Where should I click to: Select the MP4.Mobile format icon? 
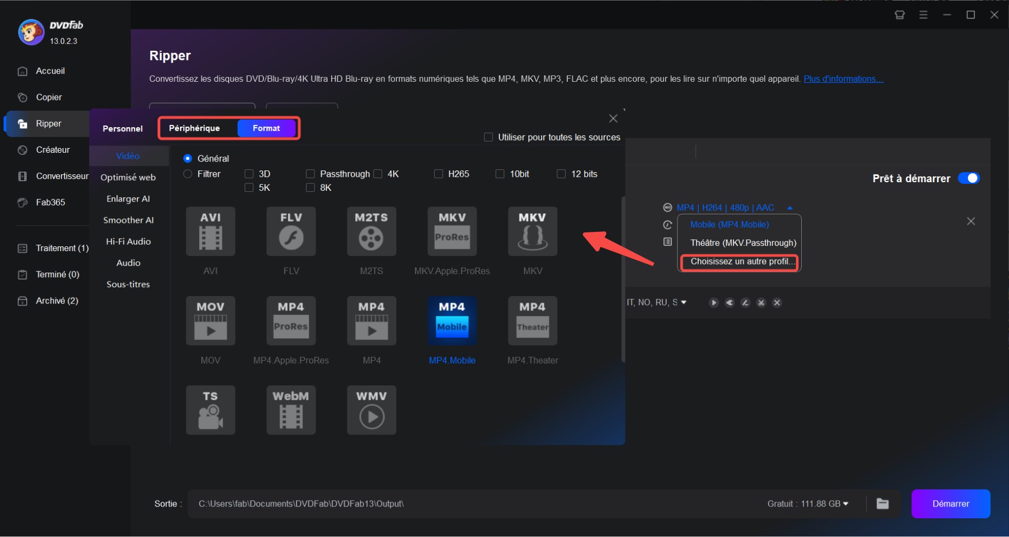click(x=452, y=321)
